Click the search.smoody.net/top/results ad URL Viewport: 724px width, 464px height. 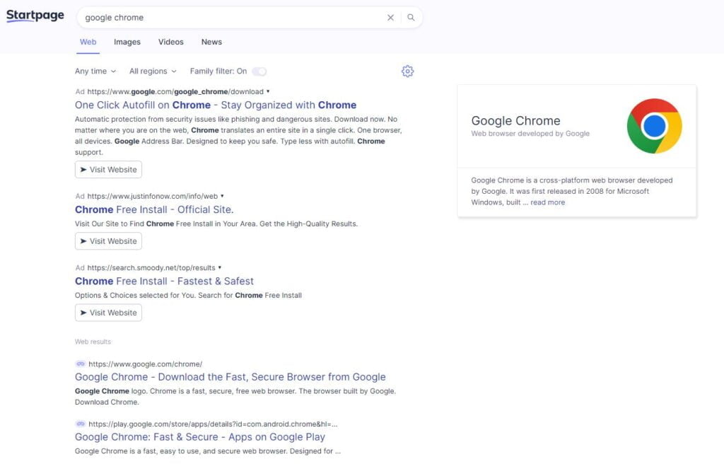click(x=151, y=267)
